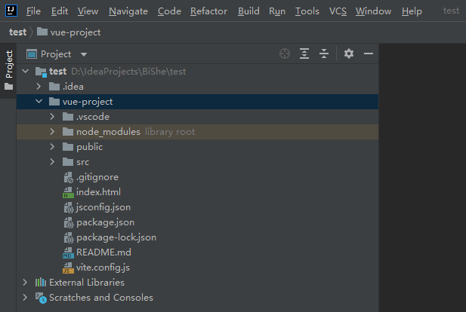Expand the src folder arrow
The height and width of the screenshot is (312, 466).
(x=52, y=162)
